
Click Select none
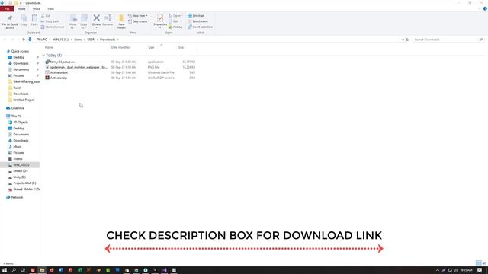197,21
